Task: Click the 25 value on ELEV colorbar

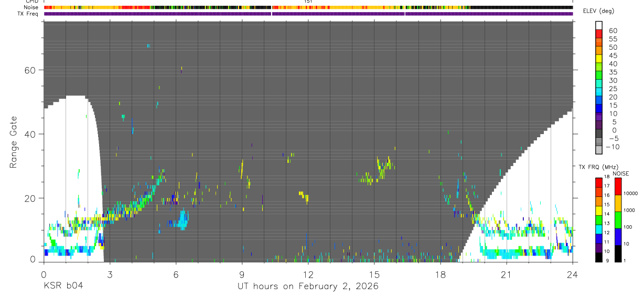Action: tap(613, 89)
